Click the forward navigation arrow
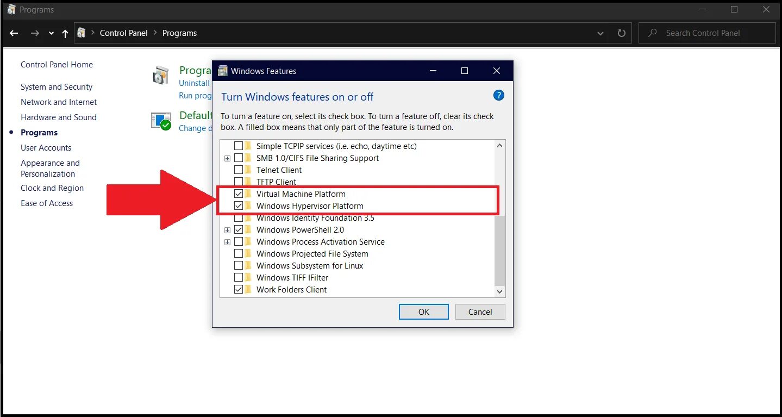Viewport: 782px width, 417px height. [35, 33]
